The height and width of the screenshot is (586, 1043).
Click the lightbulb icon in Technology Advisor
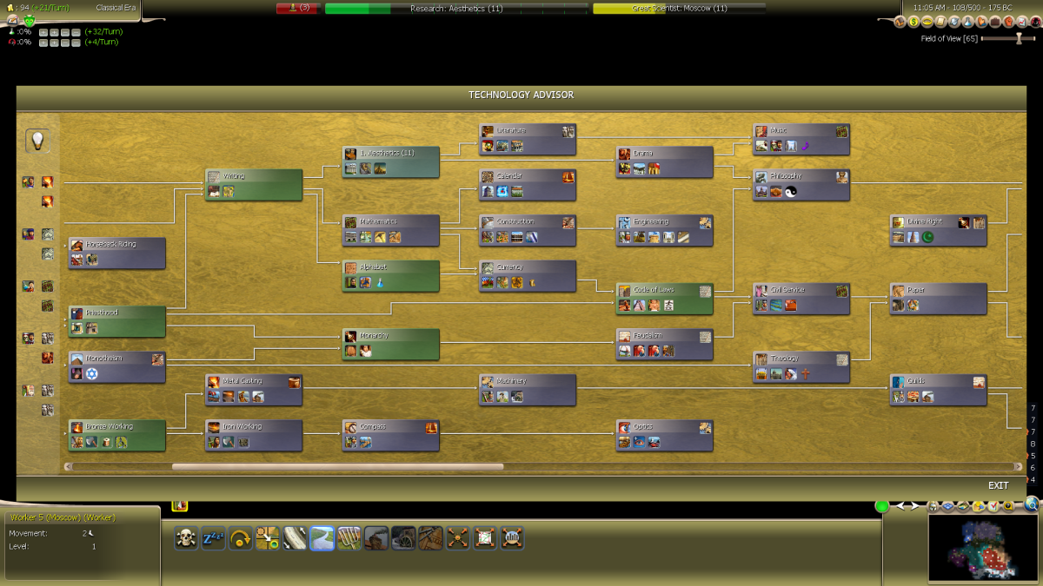click(37, 140)
